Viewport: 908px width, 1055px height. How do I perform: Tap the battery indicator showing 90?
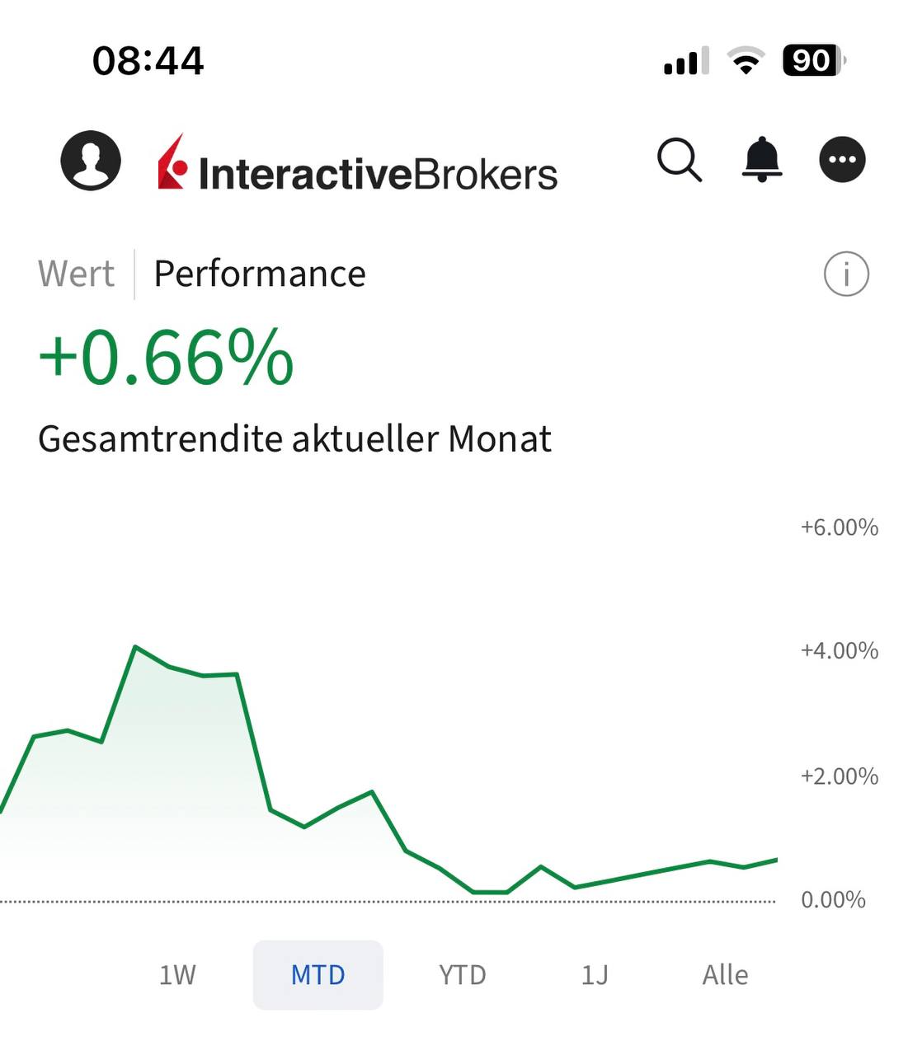[x=813, y=61]
